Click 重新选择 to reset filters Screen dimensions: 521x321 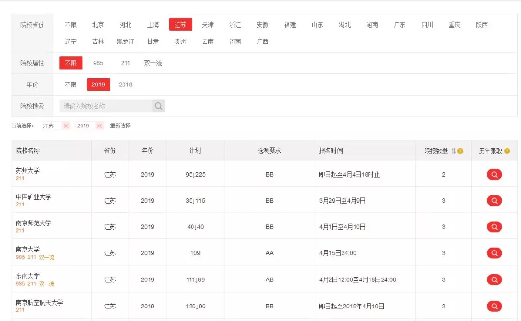pos(120,126)
